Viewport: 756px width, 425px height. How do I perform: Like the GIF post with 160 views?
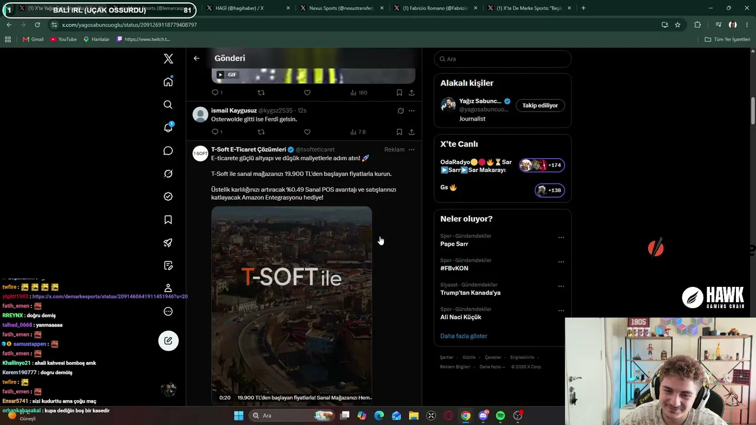coord(307,93)
